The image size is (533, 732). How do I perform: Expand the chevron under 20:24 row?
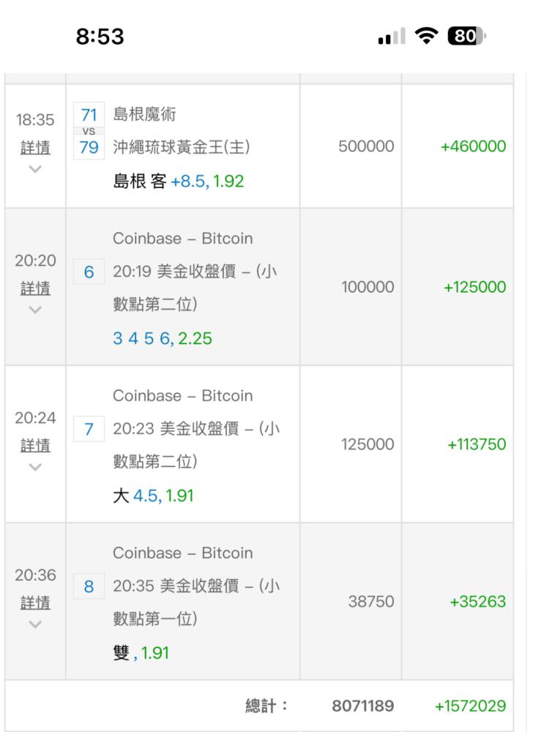[x=35, y=466]
